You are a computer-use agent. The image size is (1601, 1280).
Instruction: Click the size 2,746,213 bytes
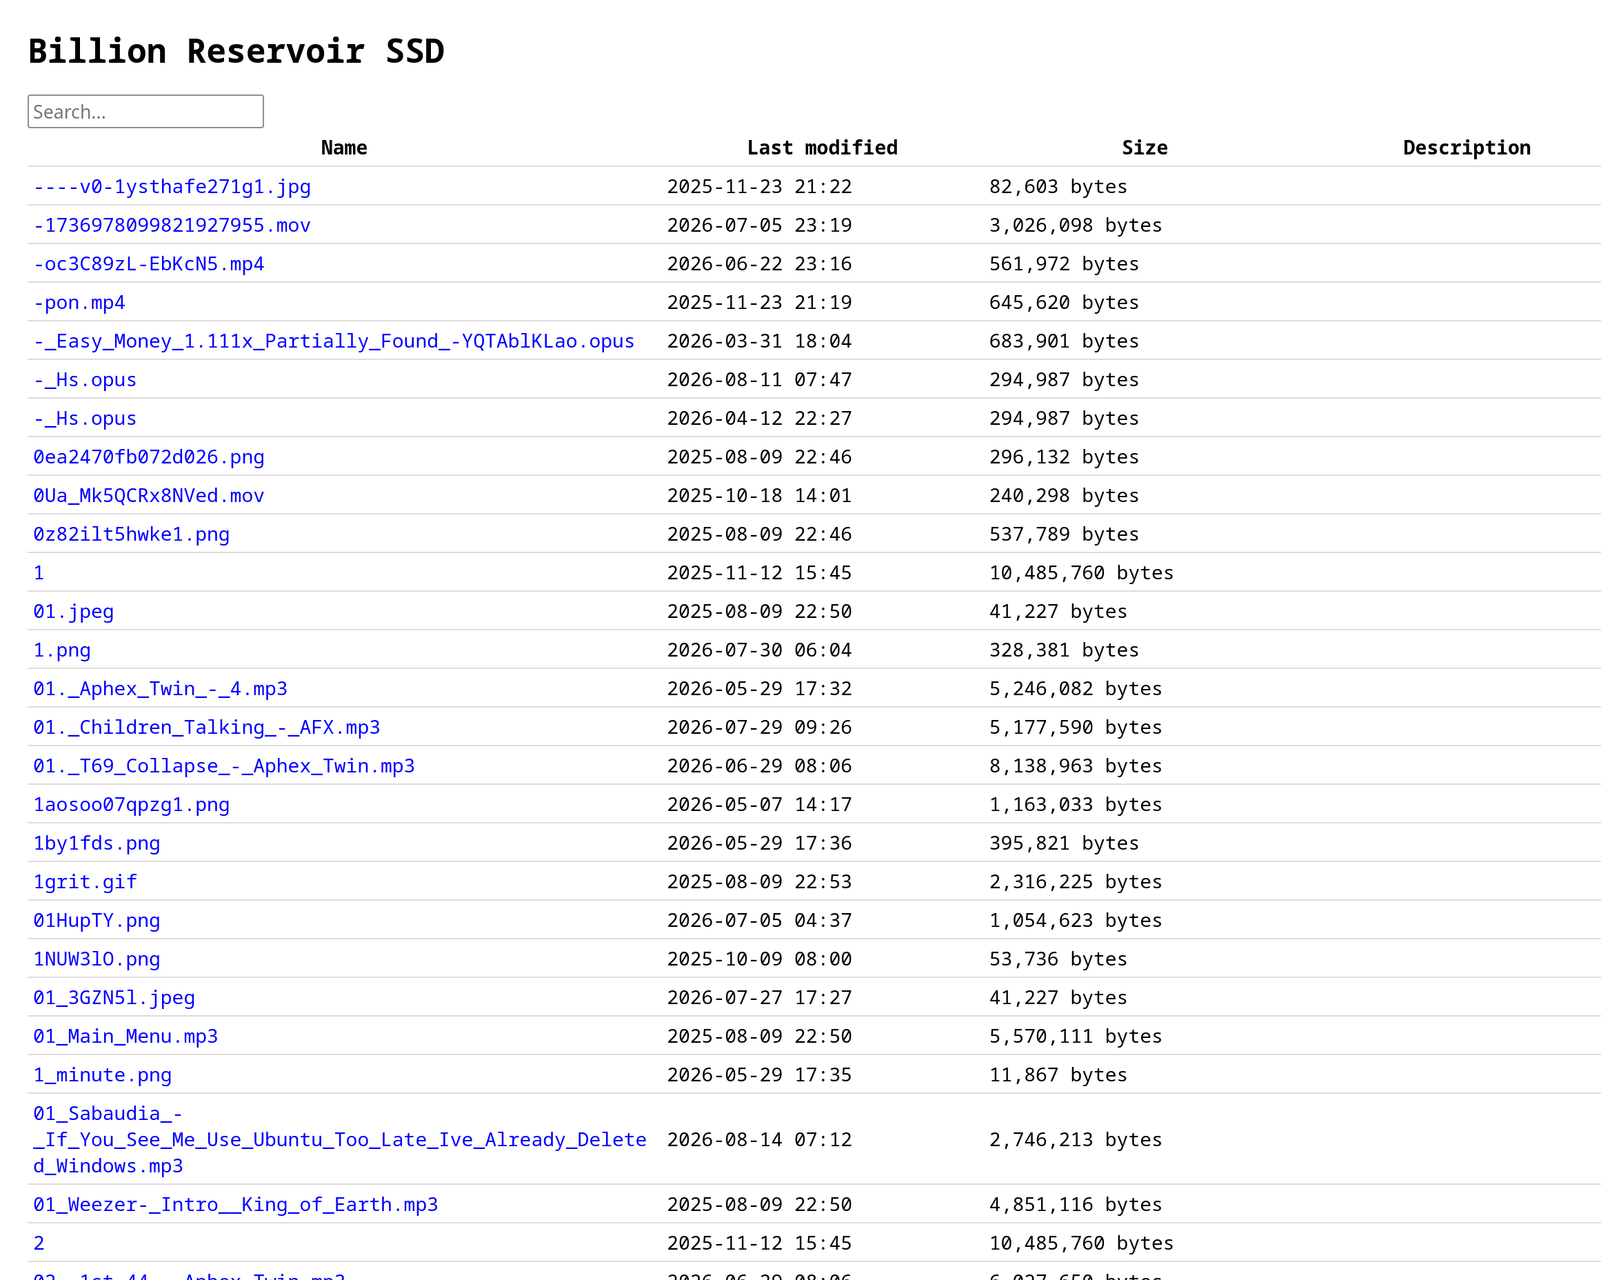pyautogui.click(x=1075, y=1139)
